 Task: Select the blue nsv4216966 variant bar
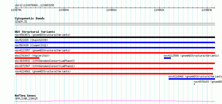pos(192,79)
